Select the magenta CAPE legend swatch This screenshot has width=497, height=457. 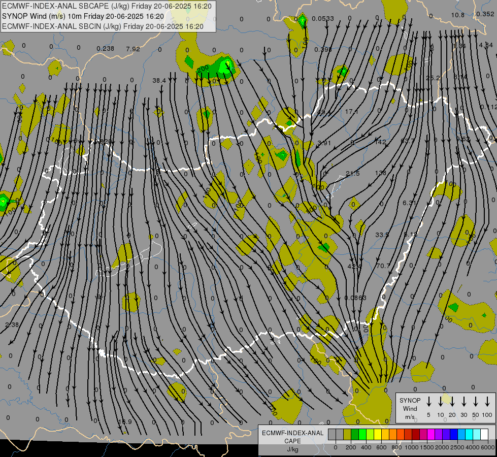(431, 435)
